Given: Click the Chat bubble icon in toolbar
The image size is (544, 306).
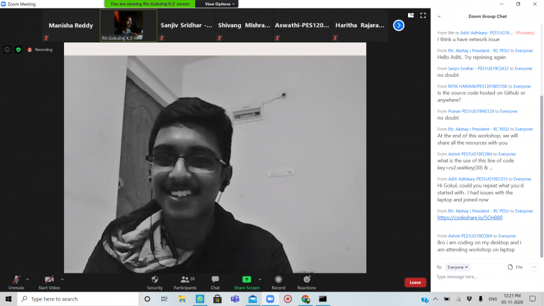Looking at the screenshot, I should 215,282.
